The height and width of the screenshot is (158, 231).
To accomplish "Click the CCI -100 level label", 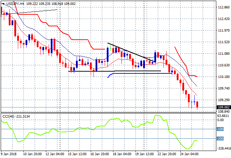I will click(x=220, y=129).
